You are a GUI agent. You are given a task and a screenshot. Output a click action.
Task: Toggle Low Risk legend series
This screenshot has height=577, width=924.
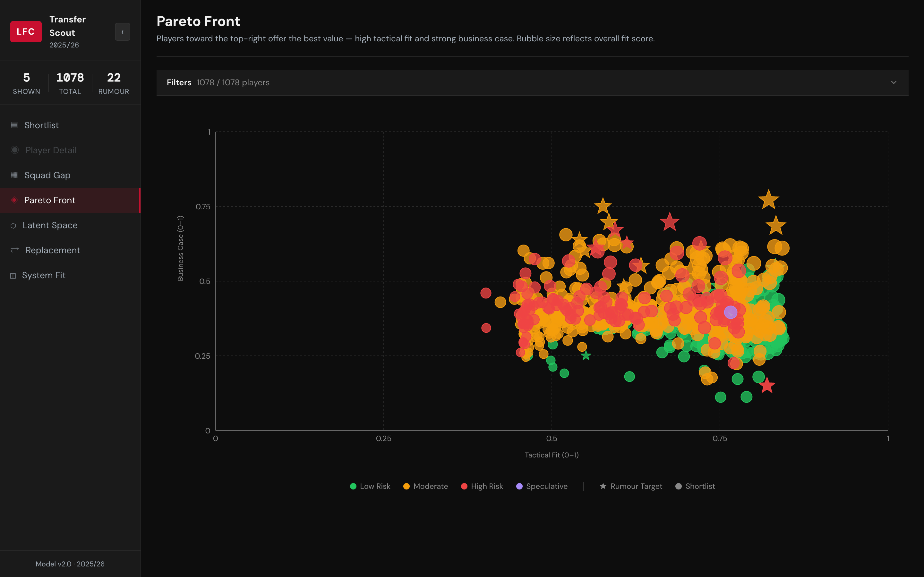[x=370, y=486]
